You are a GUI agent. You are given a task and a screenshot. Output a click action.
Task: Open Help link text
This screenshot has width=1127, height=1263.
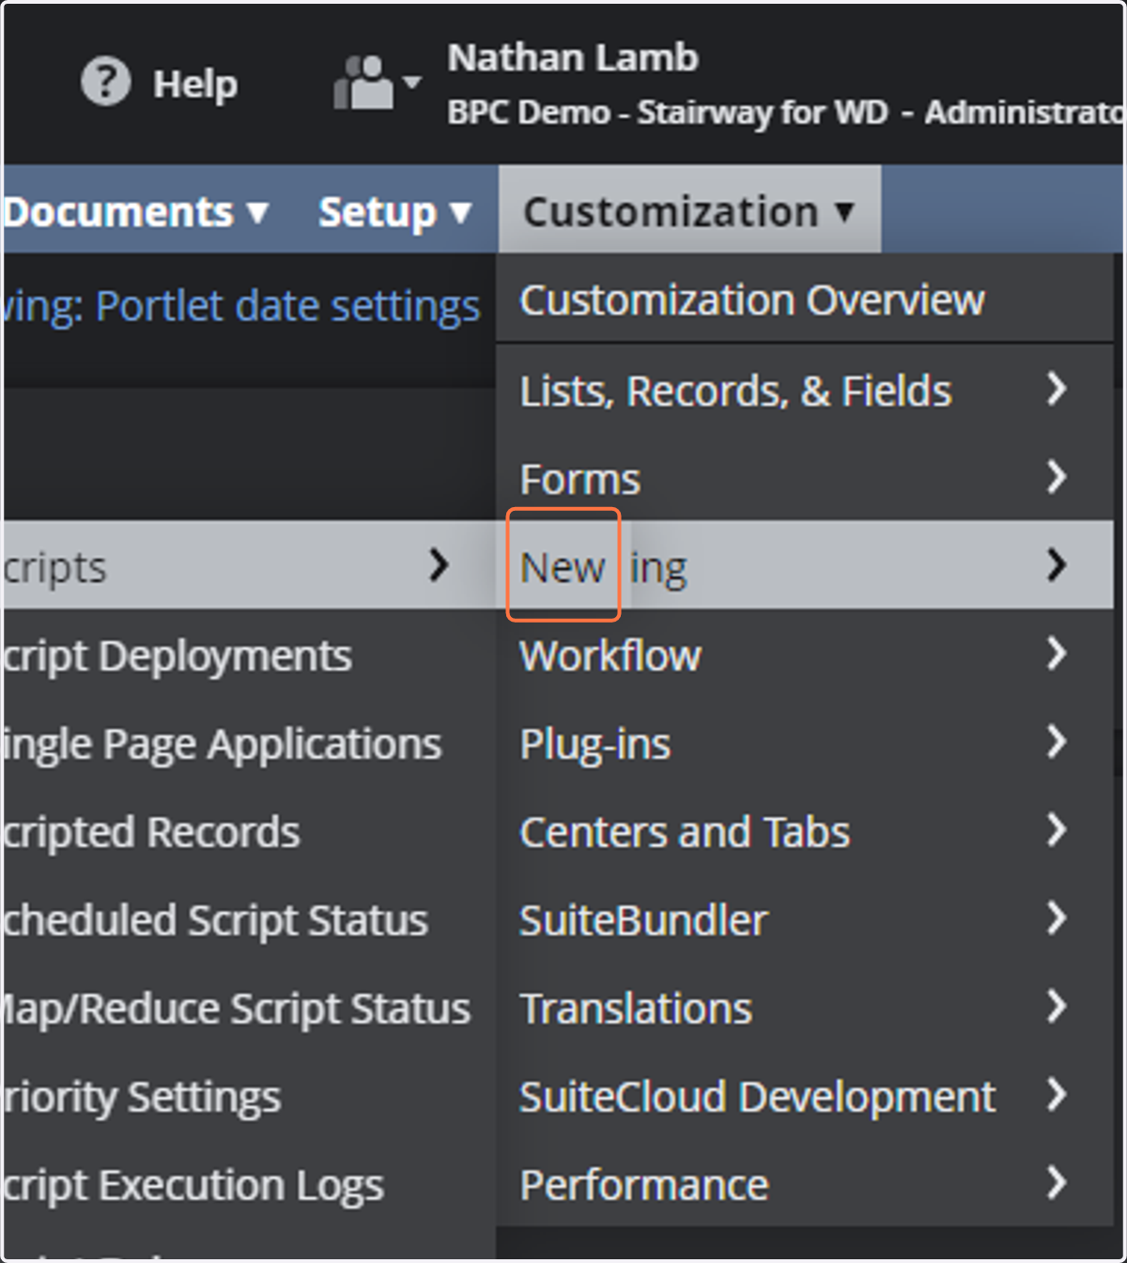tap(195, 84)
